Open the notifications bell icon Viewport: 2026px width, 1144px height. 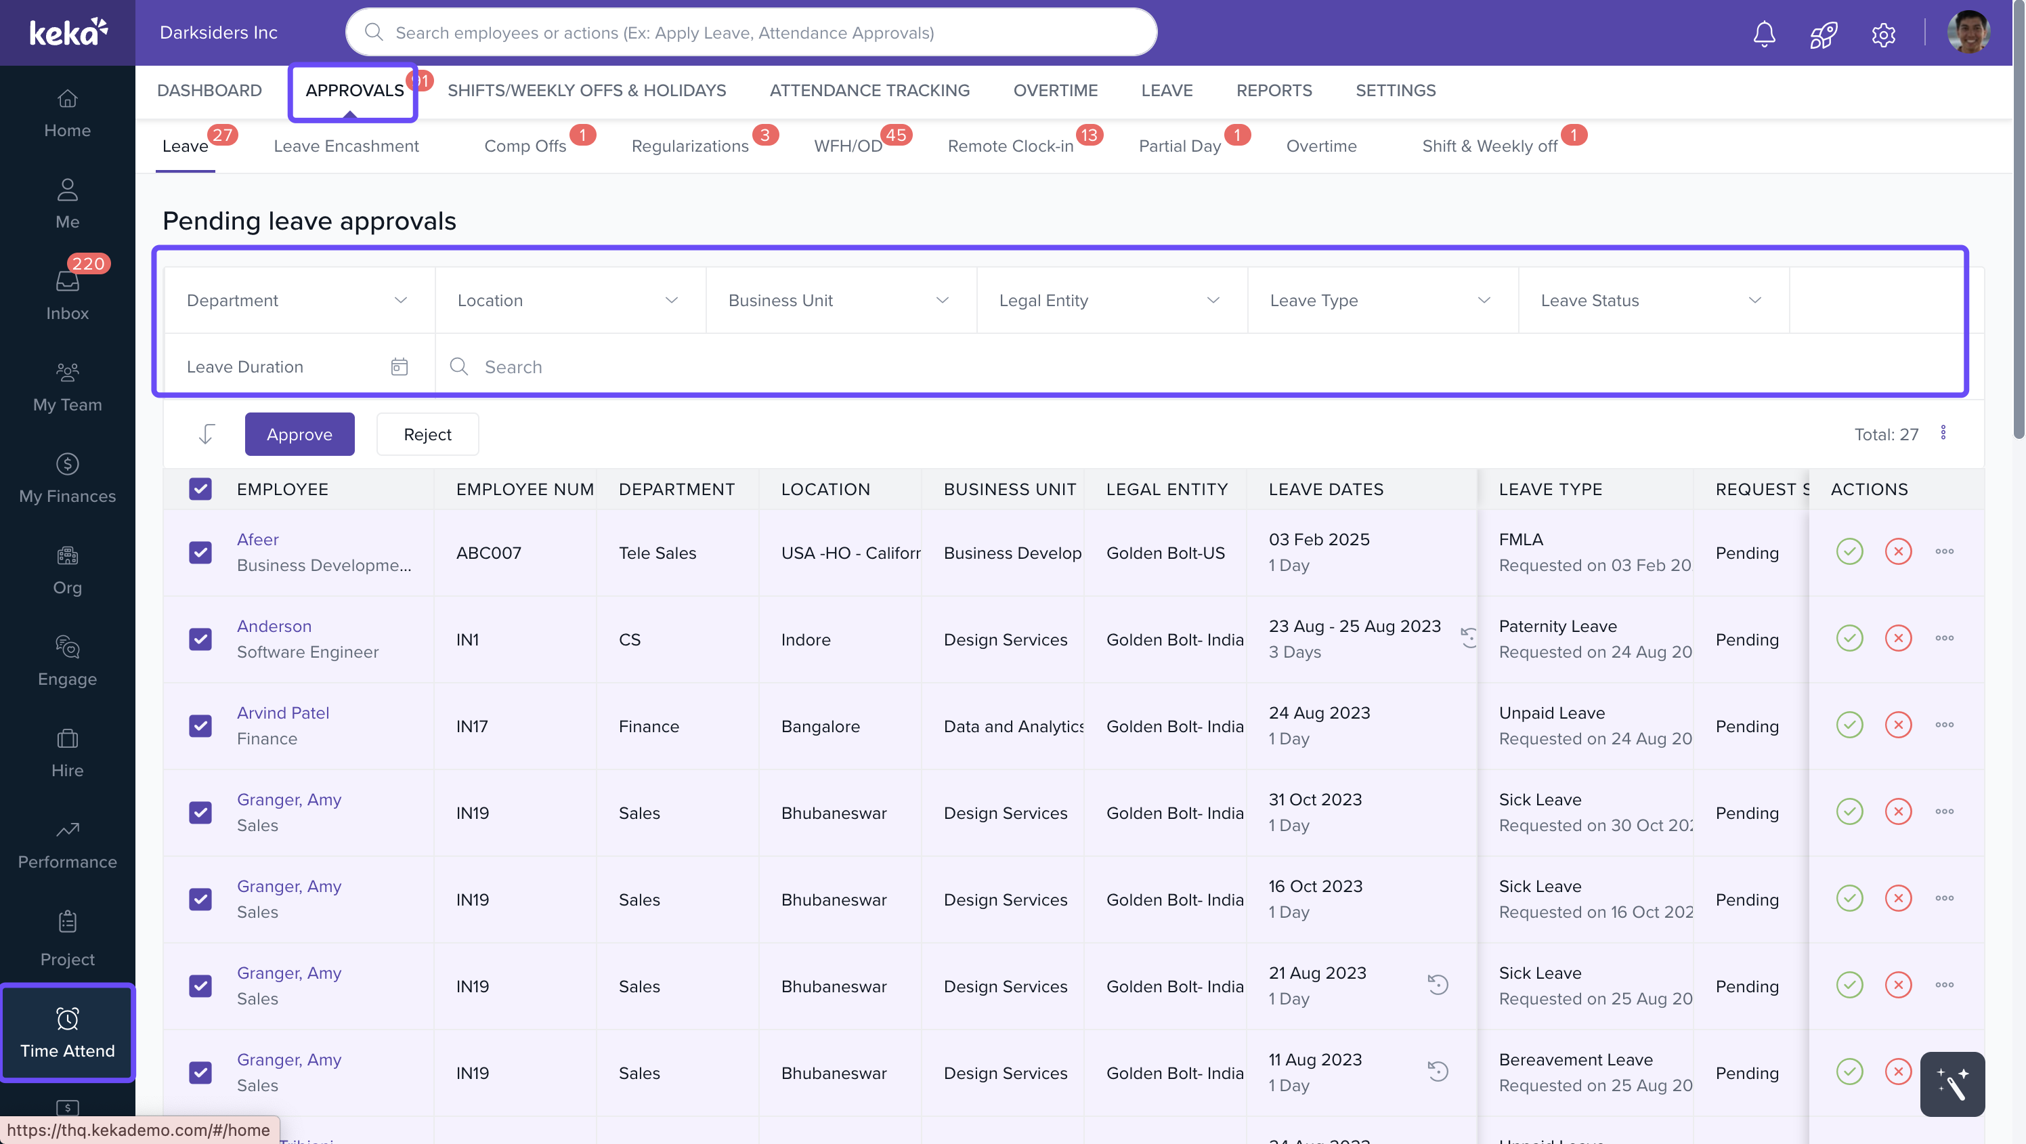coord(1764,34)
